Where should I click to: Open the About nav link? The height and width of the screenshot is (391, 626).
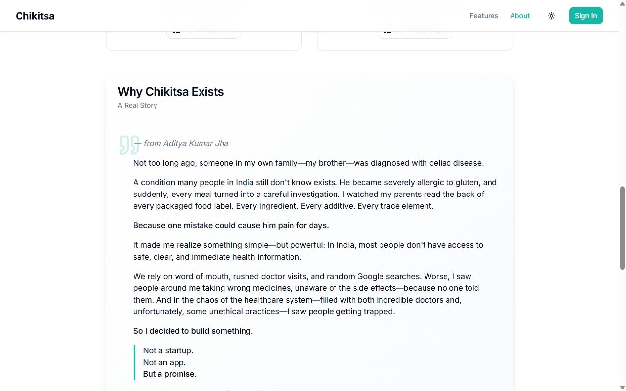tap(519, 16)
